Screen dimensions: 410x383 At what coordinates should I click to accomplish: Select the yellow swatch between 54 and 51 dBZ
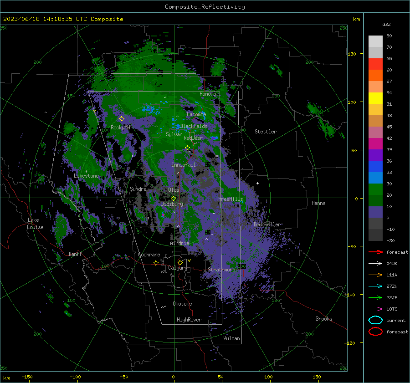pos(375,98)
